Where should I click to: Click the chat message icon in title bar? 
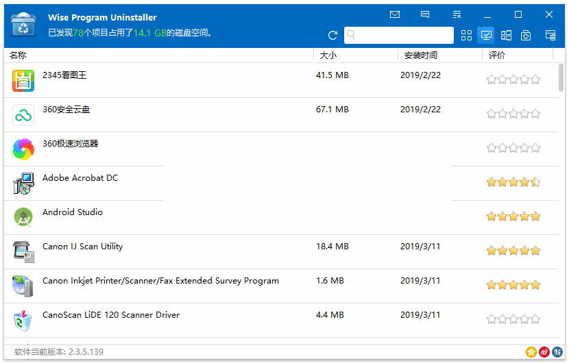pos(425,14)
